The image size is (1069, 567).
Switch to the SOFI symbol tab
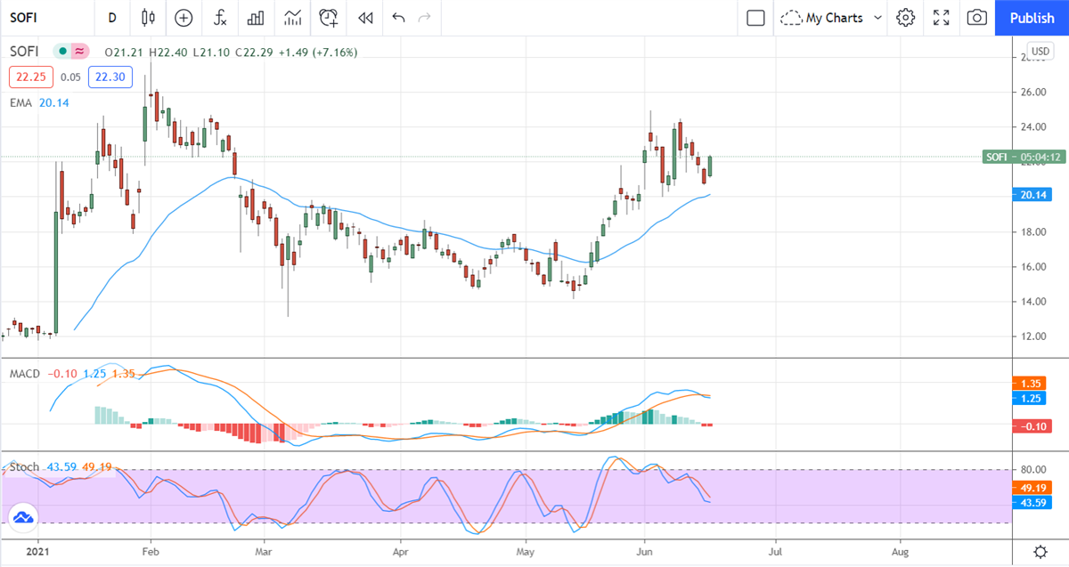[x=24, y=18]
